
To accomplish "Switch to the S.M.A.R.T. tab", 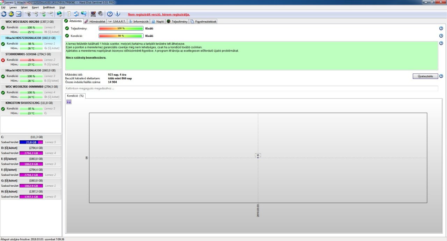I will point(117,21).
